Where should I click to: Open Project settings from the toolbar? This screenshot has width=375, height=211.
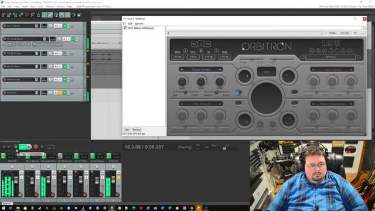[21, 15]
